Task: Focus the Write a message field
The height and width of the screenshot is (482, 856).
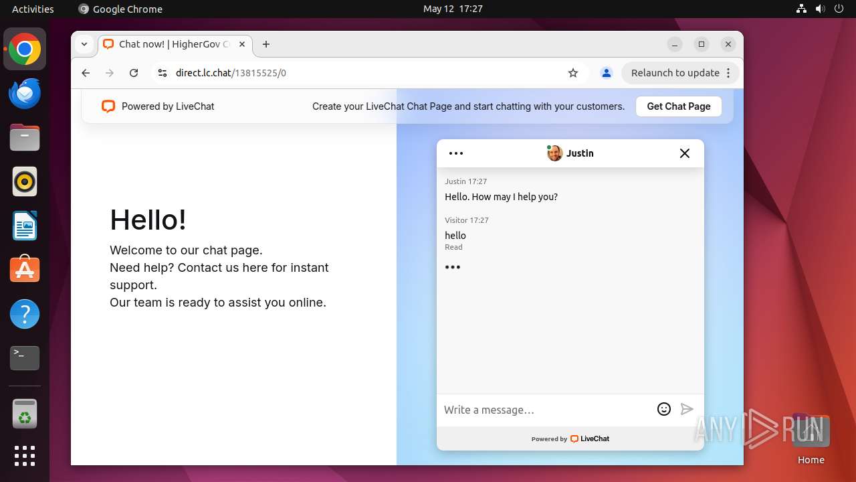Action: 547,410
